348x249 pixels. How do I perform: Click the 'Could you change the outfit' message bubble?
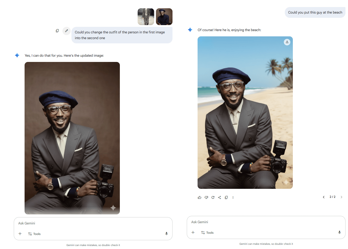[x=122, y=35]
